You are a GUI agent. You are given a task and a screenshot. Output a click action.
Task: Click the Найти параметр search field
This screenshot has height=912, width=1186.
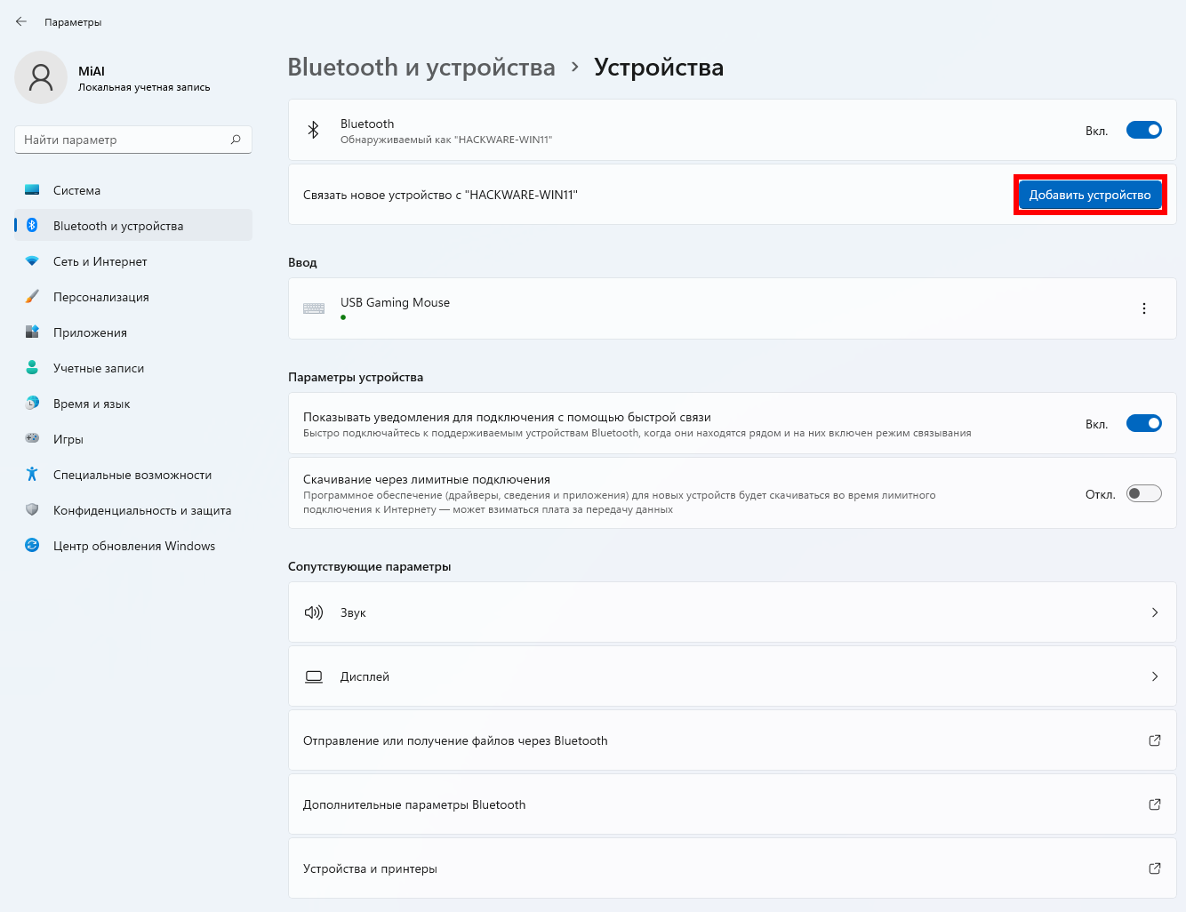tap(133, 140)
